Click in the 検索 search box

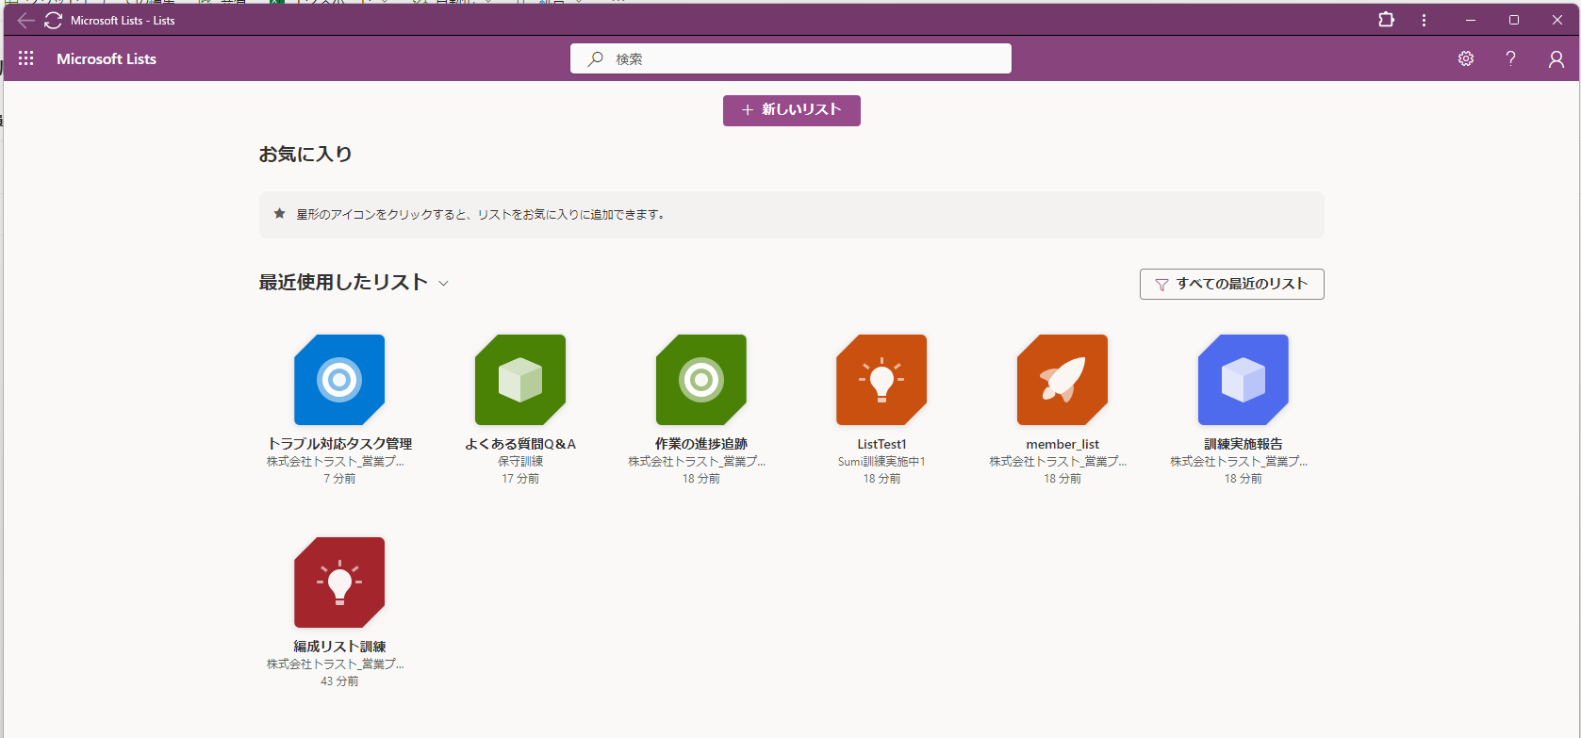[x=801, y=58]
